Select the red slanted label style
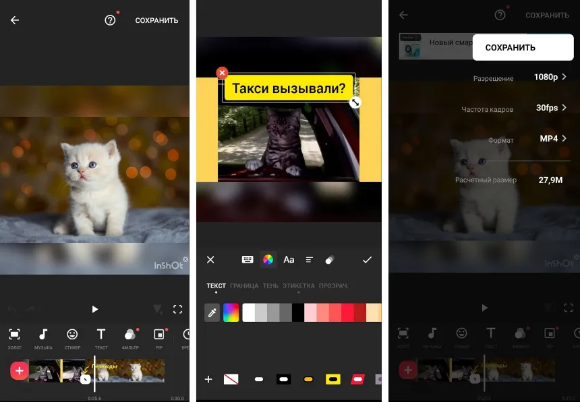The width and height of the screenshot is (580, 402). (x=357, y=379)
